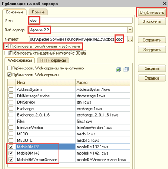Select the dmmessage.1cws address cell

click(103, 96)
